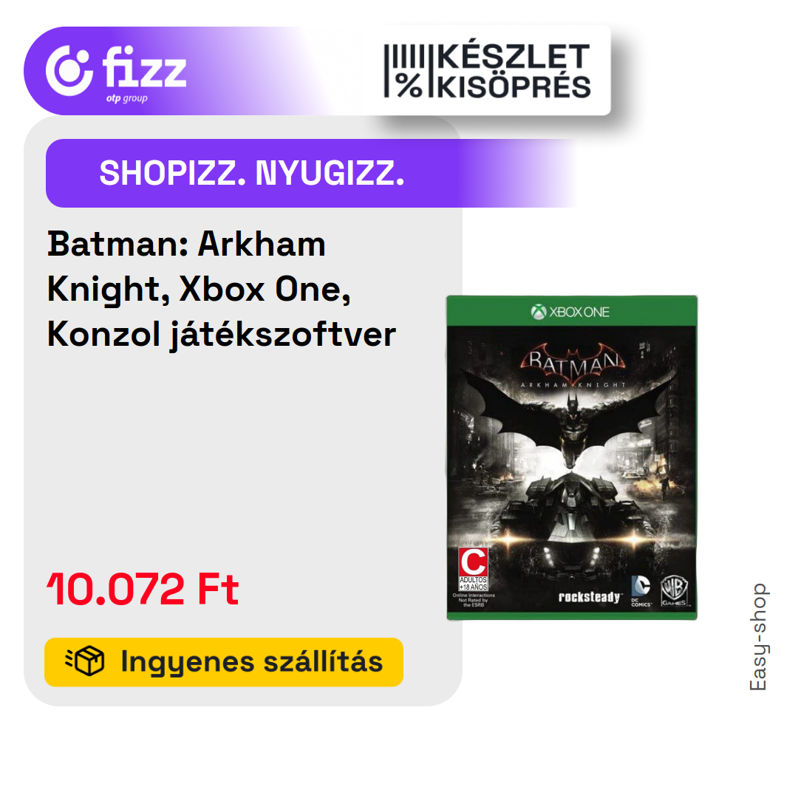The height and width of the screenshot is (798, 798).
Task: Click the ADULTOS +18 AÑOS label
Action: [474, 584]
